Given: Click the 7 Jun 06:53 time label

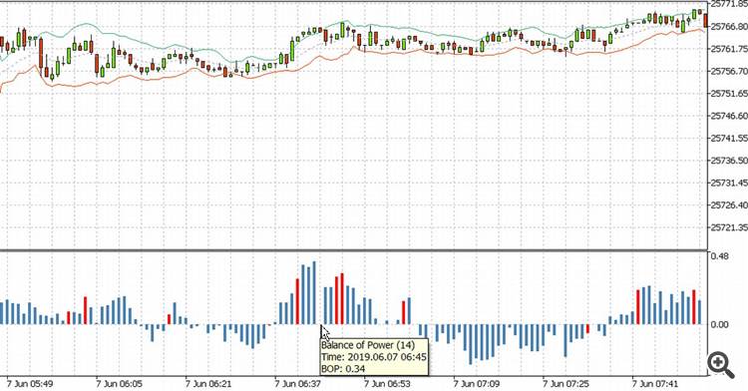Looking at the screenshot, I should click(387, 384).
